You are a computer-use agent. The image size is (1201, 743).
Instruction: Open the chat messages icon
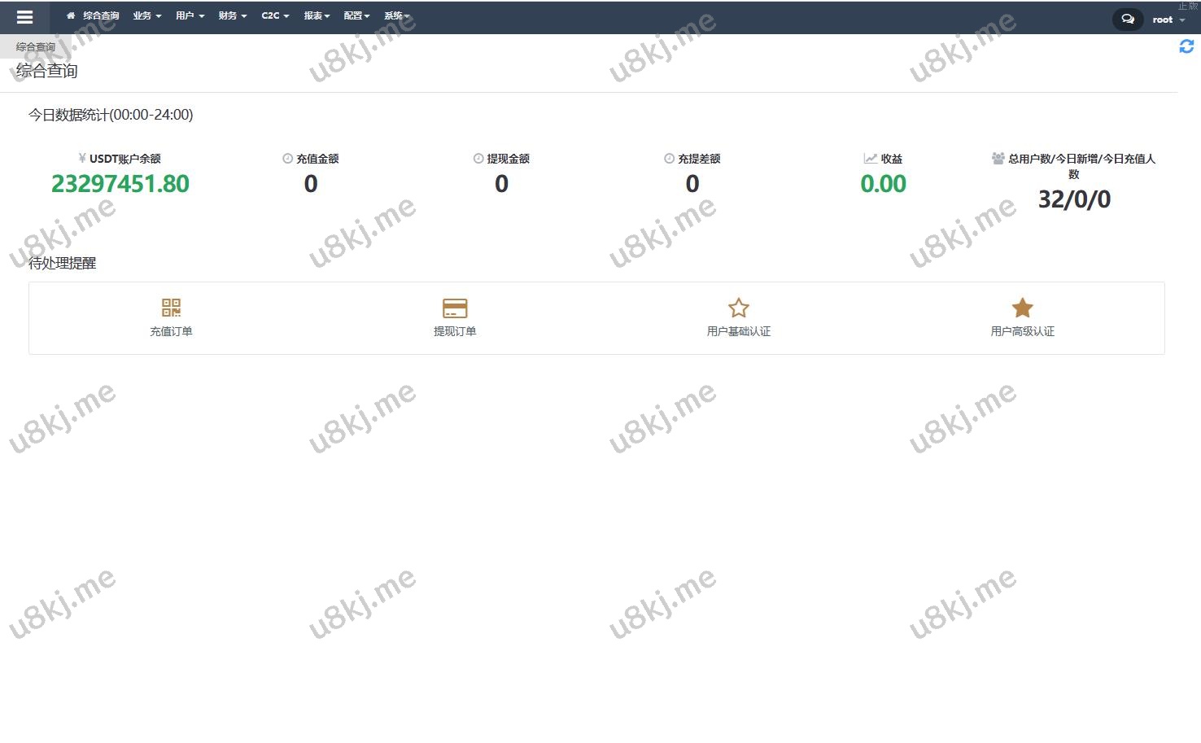click(x=1128, y=19)
